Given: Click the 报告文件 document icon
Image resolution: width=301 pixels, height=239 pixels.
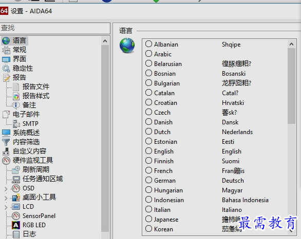Looking at the screenshot, I should pyautogui.click(x=16, y=87).
